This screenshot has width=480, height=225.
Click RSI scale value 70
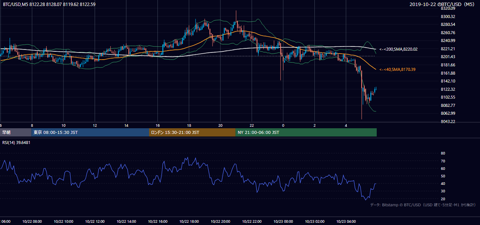click(x=443, y=161)
